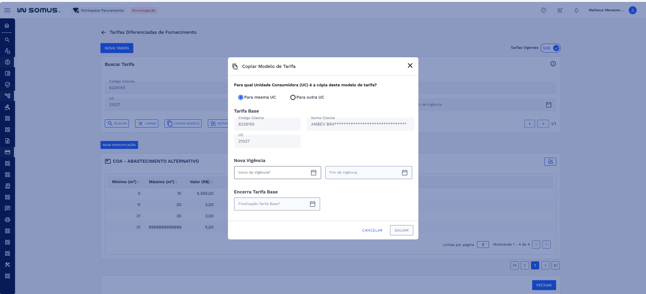Click the Cancelar button in the dialog
Image resolution: width=646 pixels, height=294 pixels.
pyautogui.click(x=372, y=230)
